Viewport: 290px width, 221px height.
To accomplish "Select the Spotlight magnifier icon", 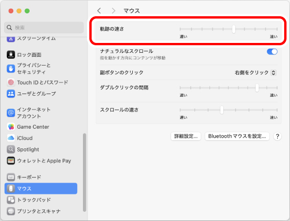I will [11, 149].
